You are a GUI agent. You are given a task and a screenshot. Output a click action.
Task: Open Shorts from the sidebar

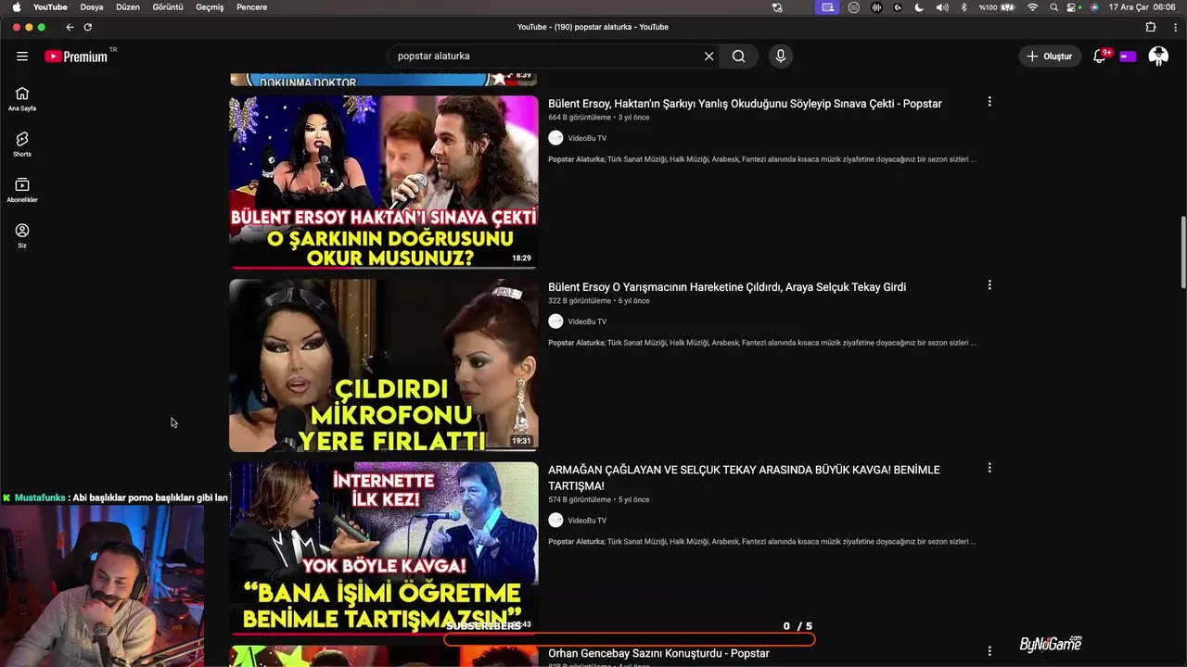click(22, 144)
